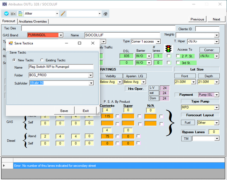Switch to the Forecourt tab

9,21
